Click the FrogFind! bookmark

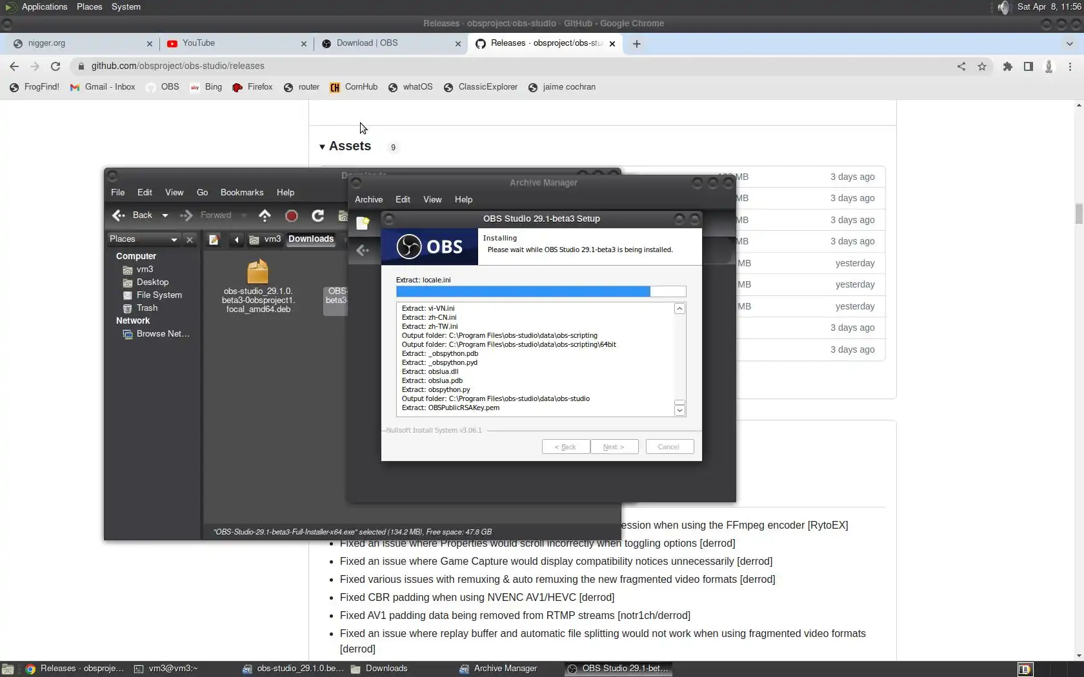click(34, 87)
